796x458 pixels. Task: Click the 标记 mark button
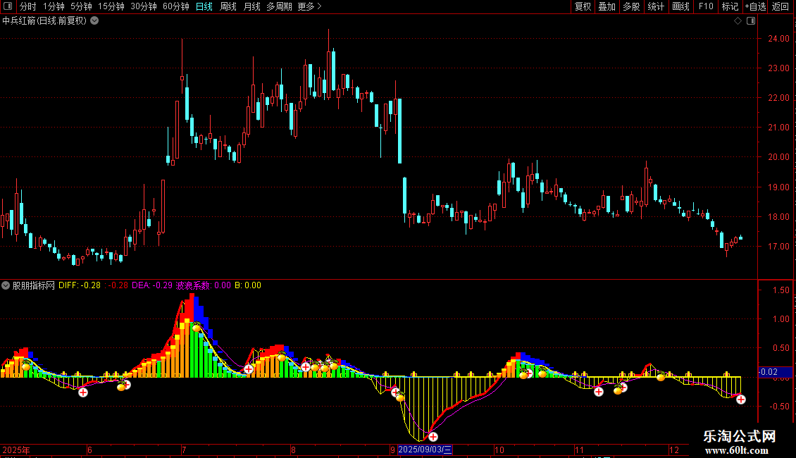coord(730,6)
